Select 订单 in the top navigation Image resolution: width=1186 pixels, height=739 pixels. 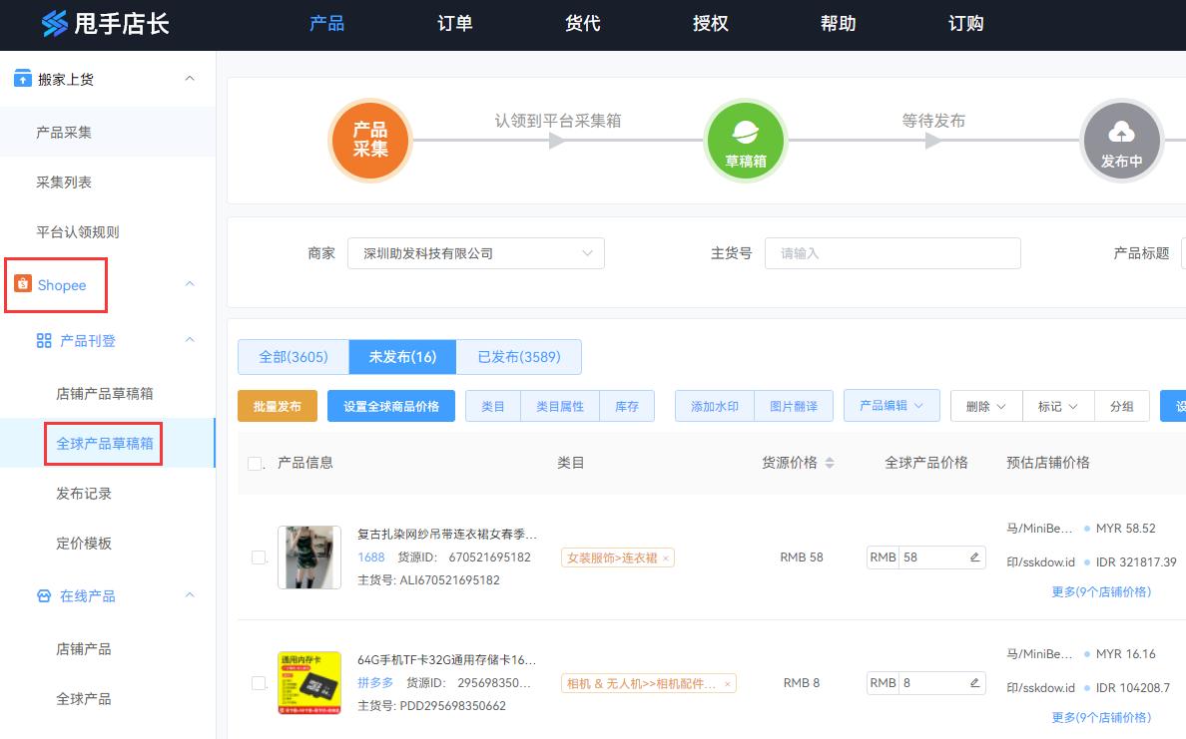coord(454,24)
